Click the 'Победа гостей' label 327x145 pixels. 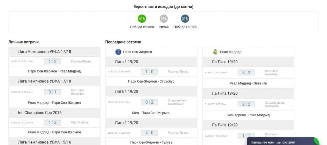pos(185,27)
